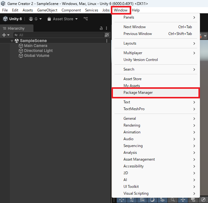Screen dimensions: 208x203
Task: Toggle the camera visibility overlay icon
Action: click(x=193, y=200)
